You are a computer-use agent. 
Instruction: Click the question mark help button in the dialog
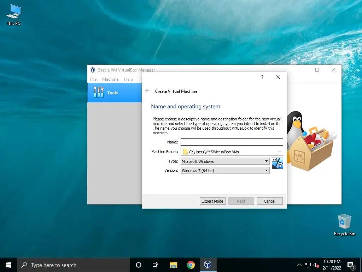(x=262, y=77)
